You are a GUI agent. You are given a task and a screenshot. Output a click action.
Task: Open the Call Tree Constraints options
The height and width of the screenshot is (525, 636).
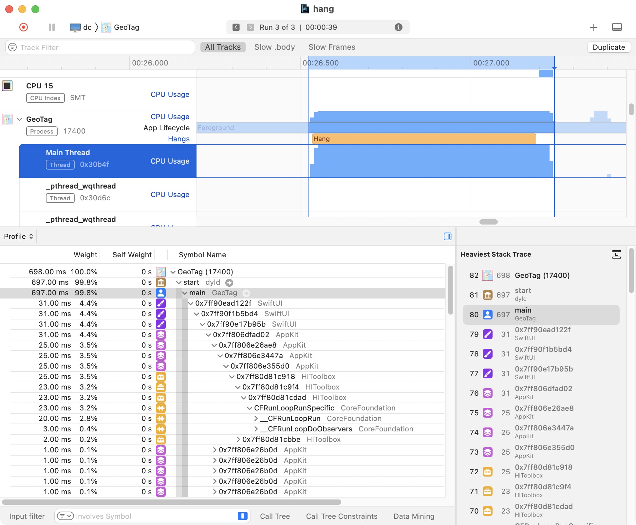click(341, 516)
